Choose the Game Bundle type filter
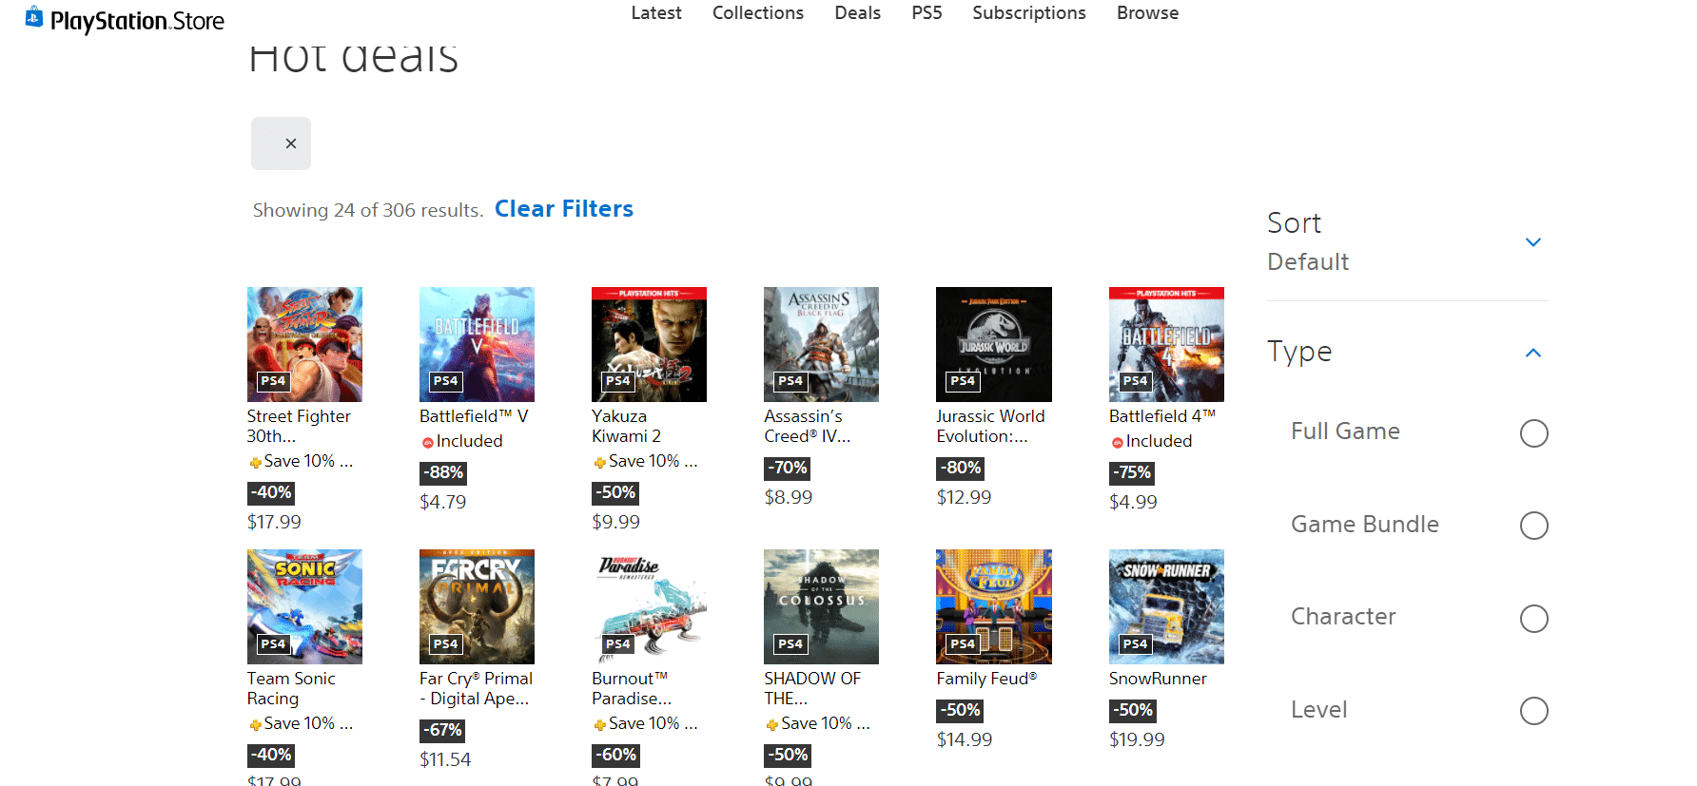Viewport: 1697px width, 786px height. click(x=1533, y=526)
